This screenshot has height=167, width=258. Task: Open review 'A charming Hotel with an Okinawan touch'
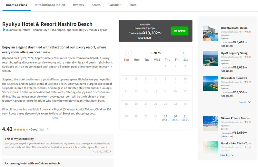click(58, 163)
